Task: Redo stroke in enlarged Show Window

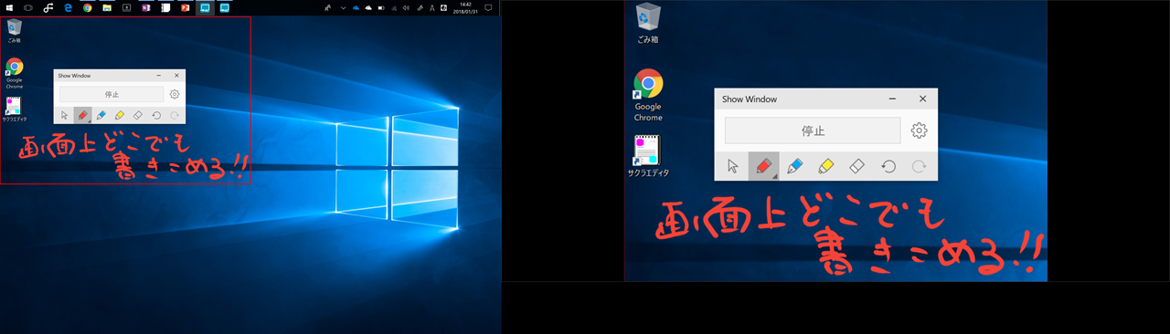Action: coord(919,166)
